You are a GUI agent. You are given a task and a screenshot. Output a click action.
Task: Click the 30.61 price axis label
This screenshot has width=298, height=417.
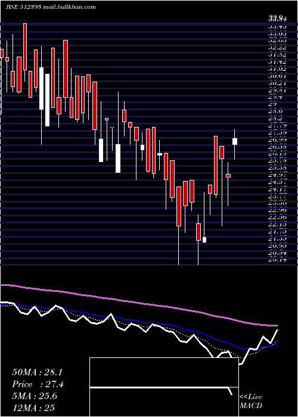pos(277,76)
